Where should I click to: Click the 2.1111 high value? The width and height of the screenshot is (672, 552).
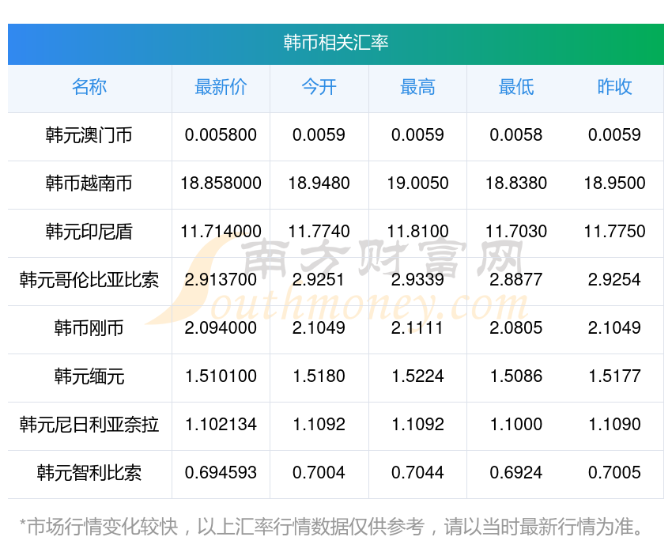point(417,328)
